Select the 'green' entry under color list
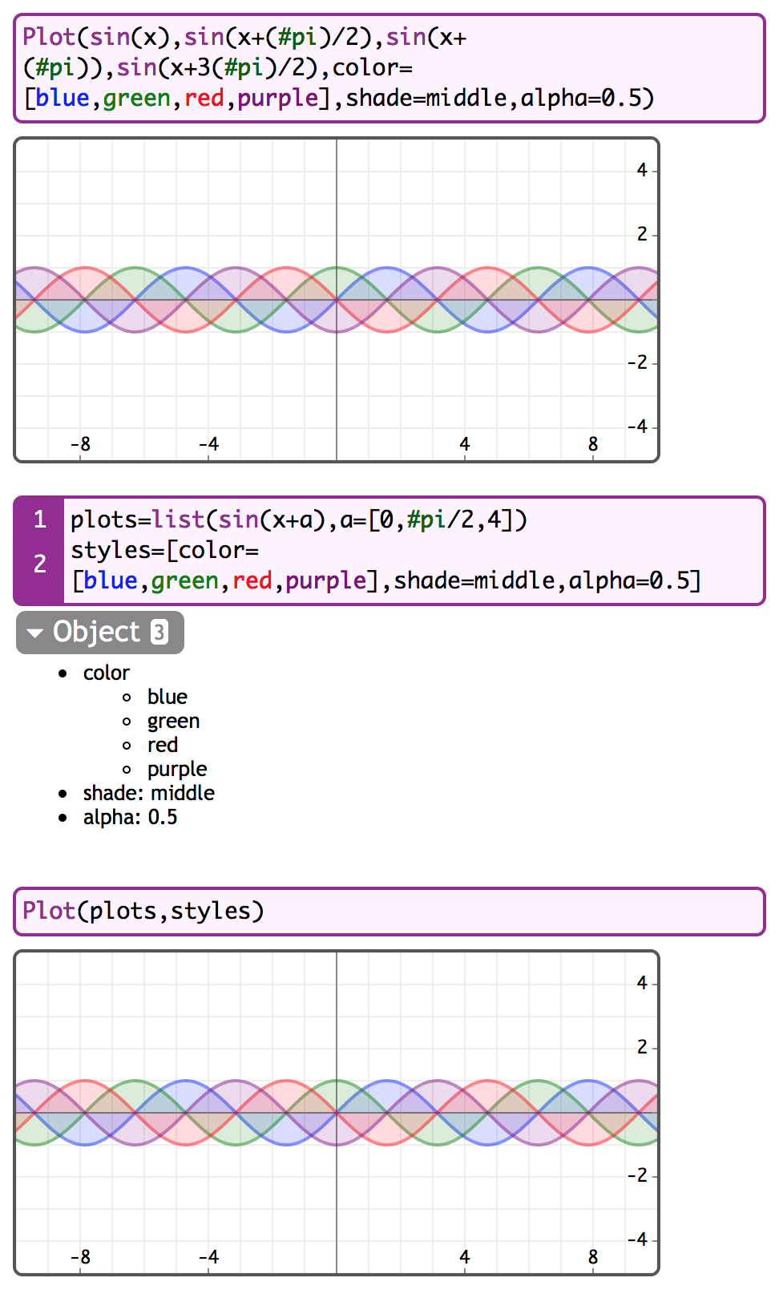Viewport: 779px width, 1294px height. (x=173, y=721)
